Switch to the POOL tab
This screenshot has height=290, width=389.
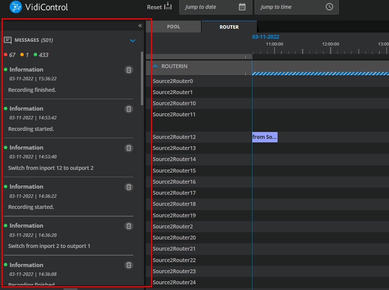pos(173,27)
